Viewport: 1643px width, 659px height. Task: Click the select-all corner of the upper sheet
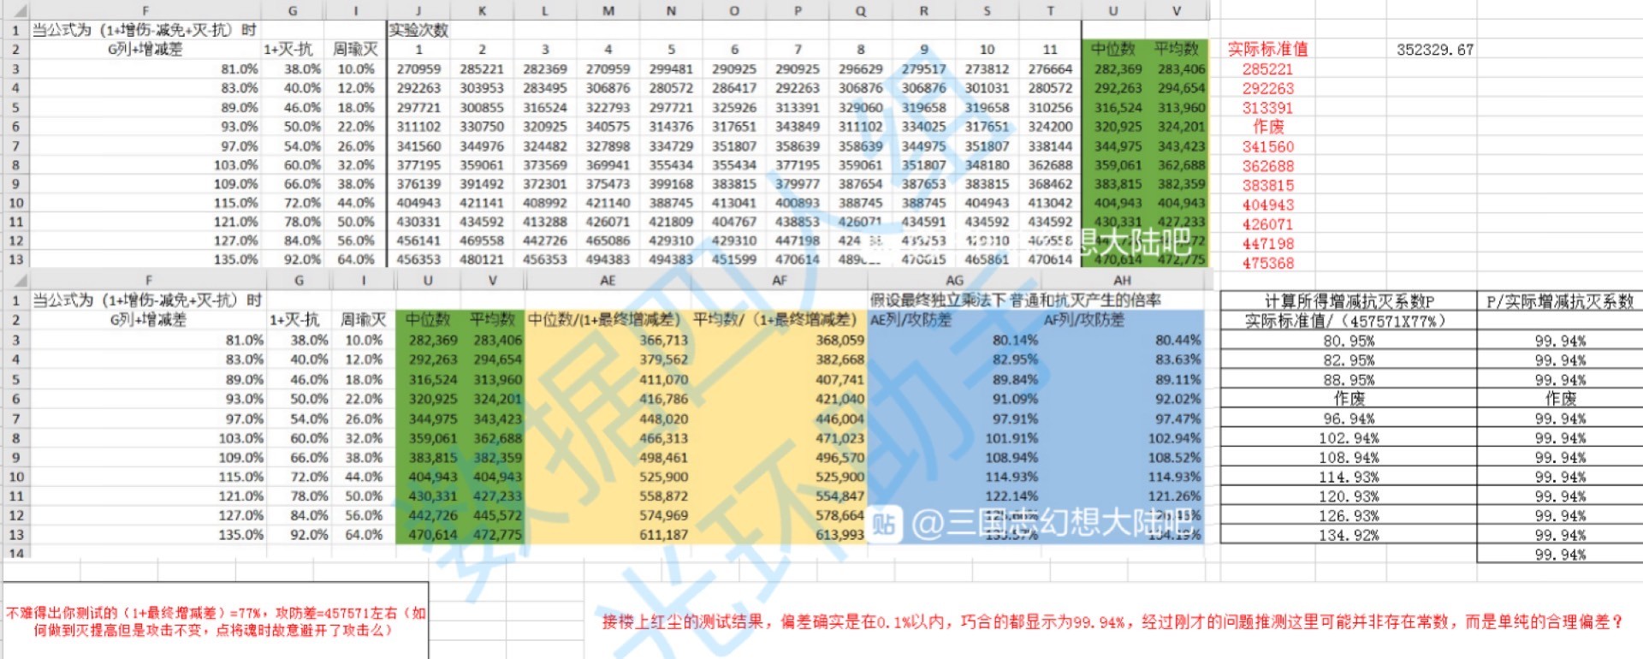(15, 11)
